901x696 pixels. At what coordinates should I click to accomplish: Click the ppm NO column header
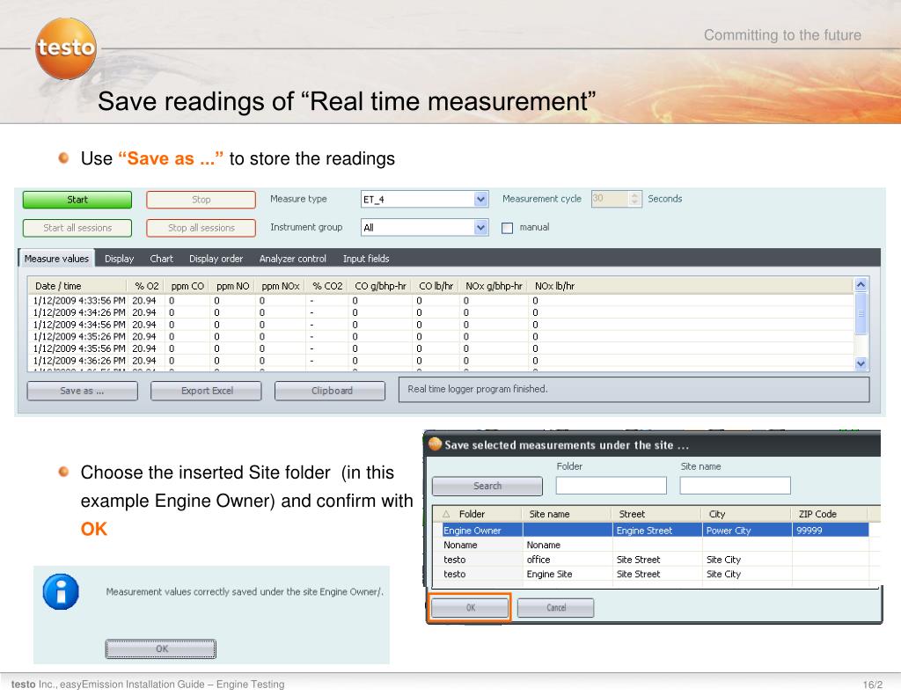click(232, 286)
